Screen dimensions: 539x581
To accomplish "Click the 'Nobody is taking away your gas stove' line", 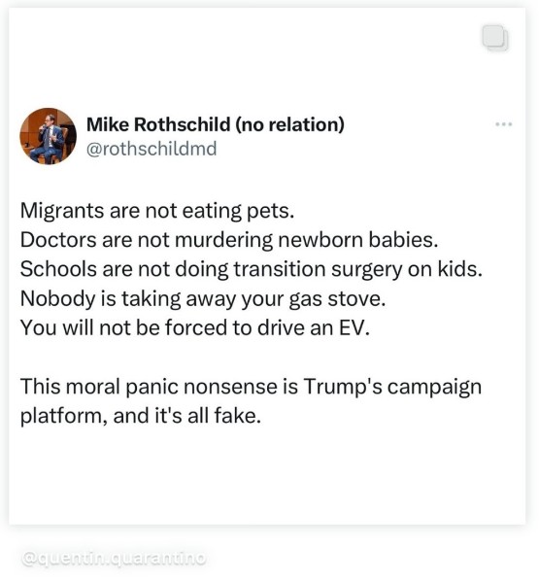I will (203, 298).
